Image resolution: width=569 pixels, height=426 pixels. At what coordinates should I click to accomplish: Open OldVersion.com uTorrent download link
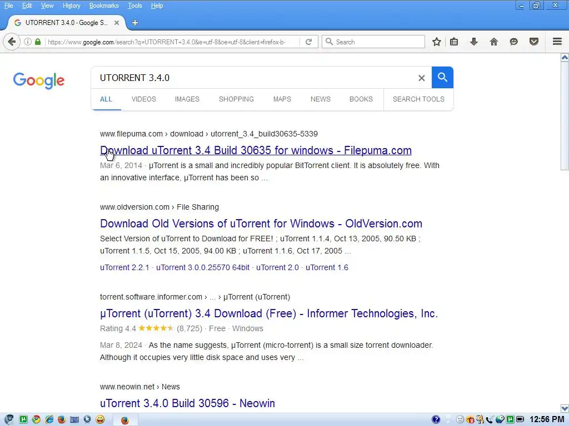(x=261, y=224)
